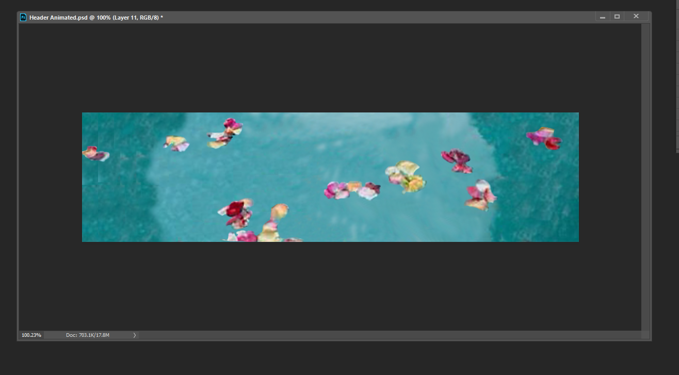The image size is (679, 375).
Task: Click the petal at the far left image edge
Action: click(x=94, y=154)
